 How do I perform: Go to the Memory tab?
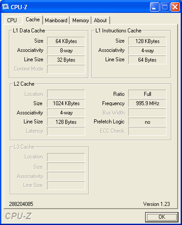pyautogui.click(x=81, y=20)
